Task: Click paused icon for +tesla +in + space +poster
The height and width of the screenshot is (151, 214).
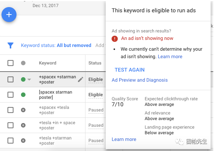Action: (x=23, y=125)
